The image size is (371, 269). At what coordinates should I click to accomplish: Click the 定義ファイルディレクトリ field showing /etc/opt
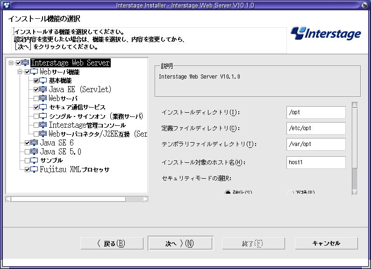(316, 128)
